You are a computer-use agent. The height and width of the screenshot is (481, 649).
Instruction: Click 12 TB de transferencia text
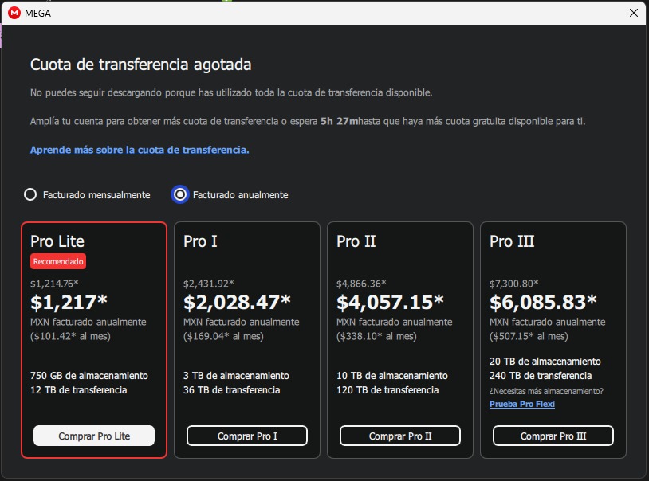click(79, 390)
